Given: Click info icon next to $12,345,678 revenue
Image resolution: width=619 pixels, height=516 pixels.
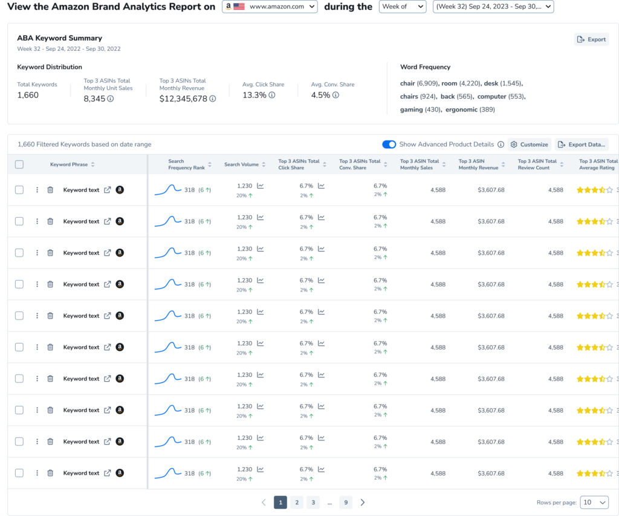Looking at the screenshot, I should point(212,99).
